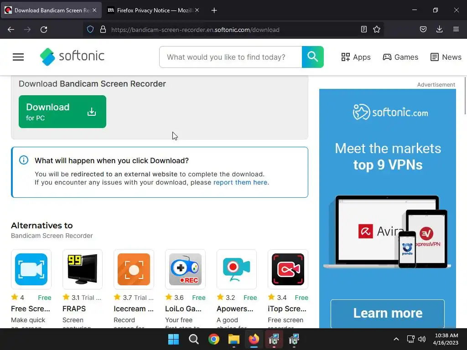The width and height of the screenshot is (467, 350).
Task: Open the Apowersoft recorder icon
Action: pos(237,269)
